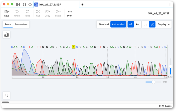Open Copy options dropdown arrow
Screen dimensions: 176x111
tap(49, 11)
